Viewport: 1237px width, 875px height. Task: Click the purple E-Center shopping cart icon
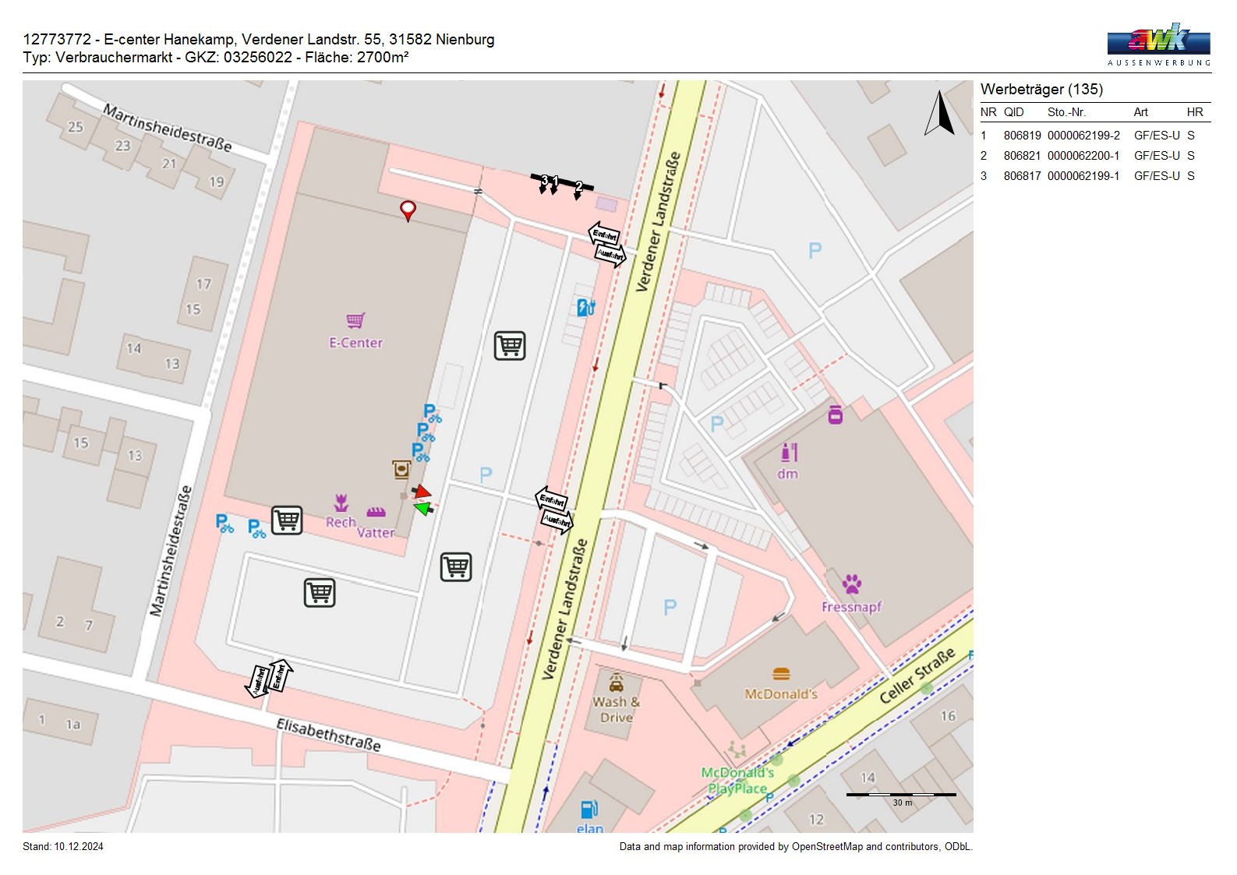(x=355, y=320)
